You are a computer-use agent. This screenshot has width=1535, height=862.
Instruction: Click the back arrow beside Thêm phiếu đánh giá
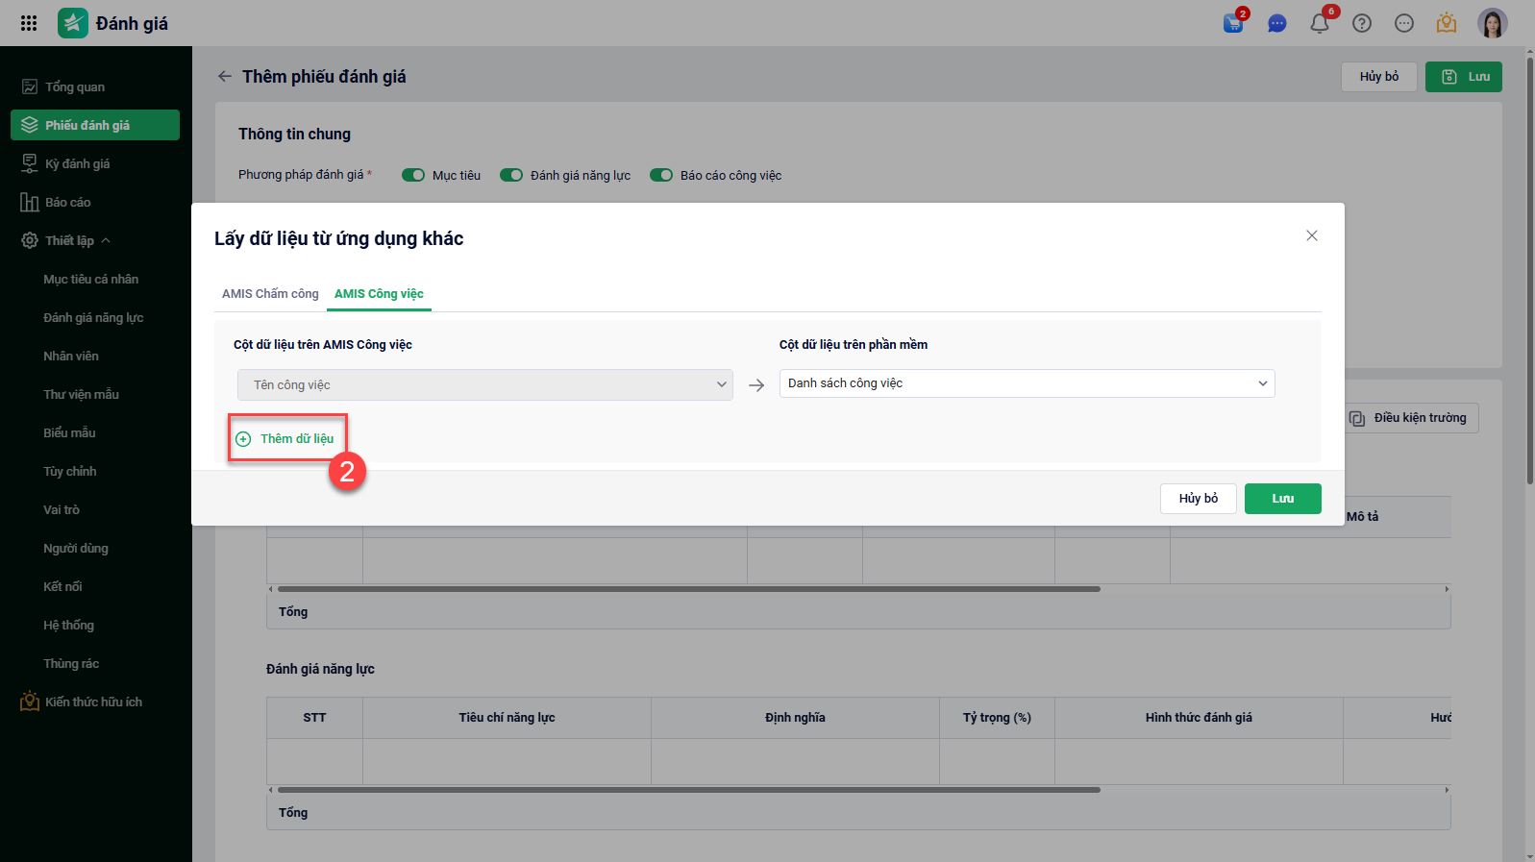(x=225, y=76)
